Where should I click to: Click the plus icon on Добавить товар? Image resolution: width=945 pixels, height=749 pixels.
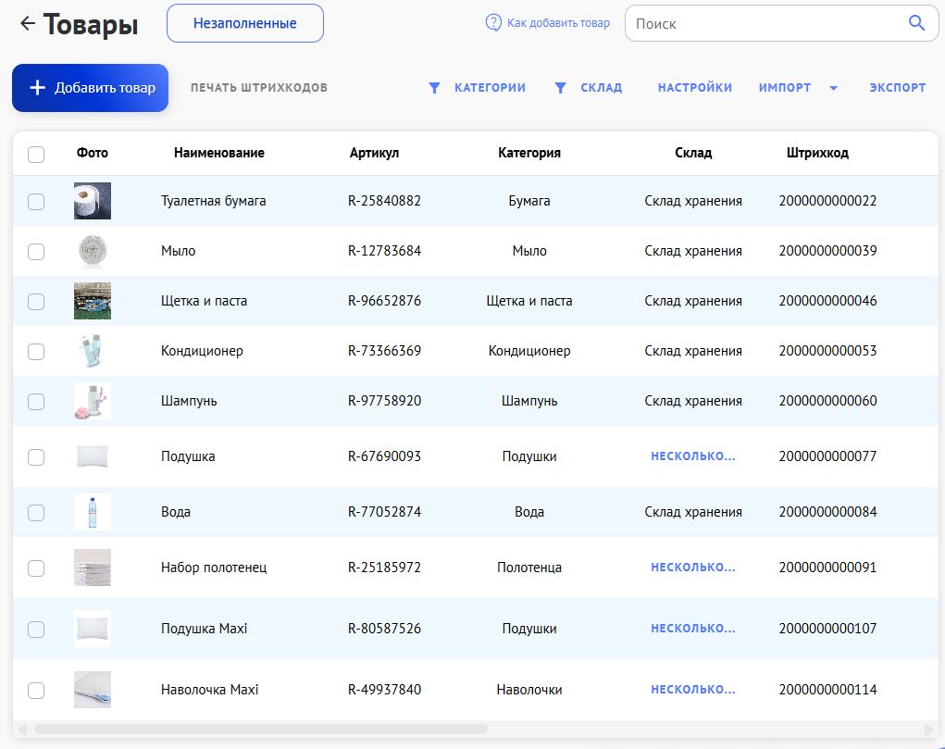(x=36, y=88)
